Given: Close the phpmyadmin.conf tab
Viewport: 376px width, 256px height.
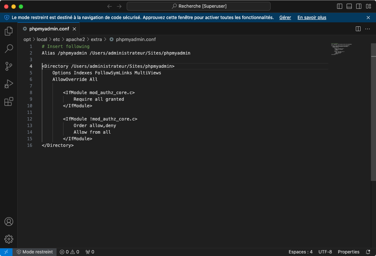Looking at the screenshot, I should pyautogui.click(x=74, y=29).
